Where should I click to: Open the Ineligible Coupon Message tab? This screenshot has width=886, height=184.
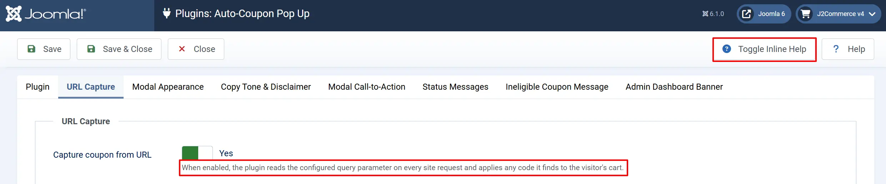tap(557, 87)
